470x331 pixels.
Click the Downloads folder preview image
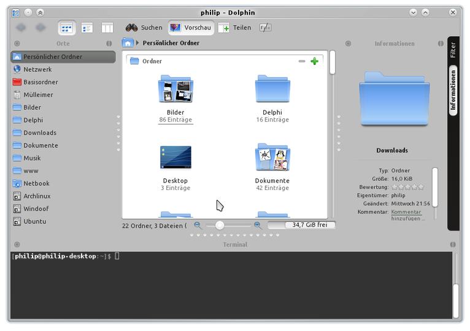coord(394,99)
